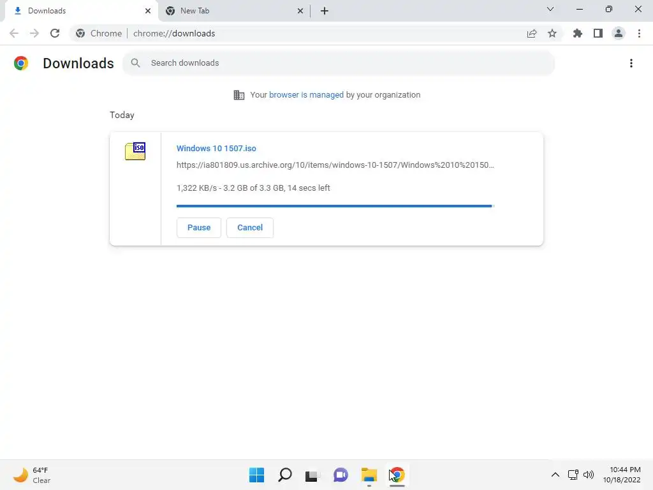Open the tab search chevron
This screenshot has width=653, height=490.
coord(550,9)
